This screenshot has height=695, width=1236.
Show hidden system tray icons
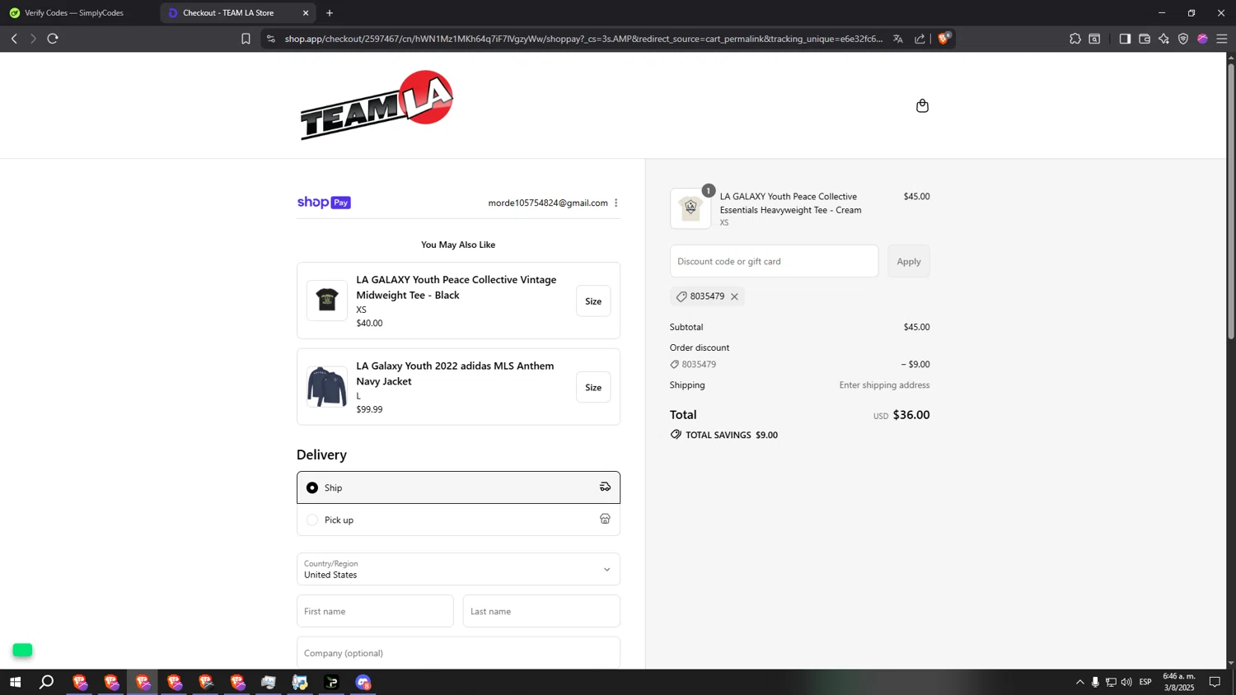1079,682
